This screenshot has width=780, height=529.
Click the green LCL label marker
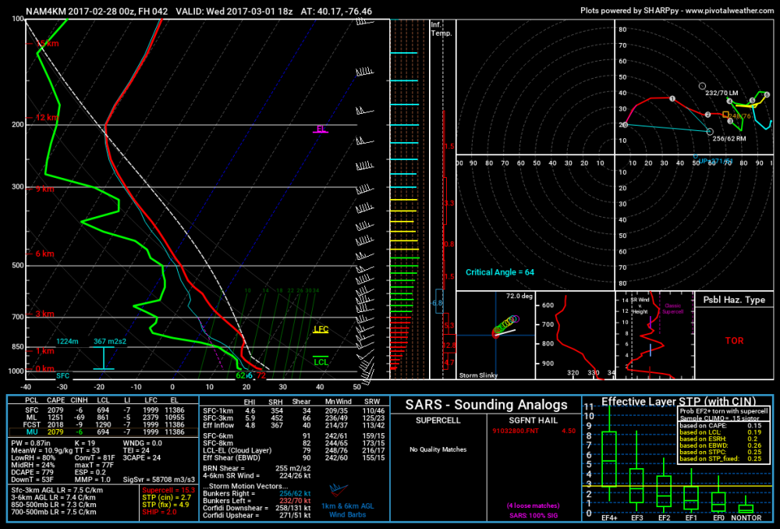[321, 361]
